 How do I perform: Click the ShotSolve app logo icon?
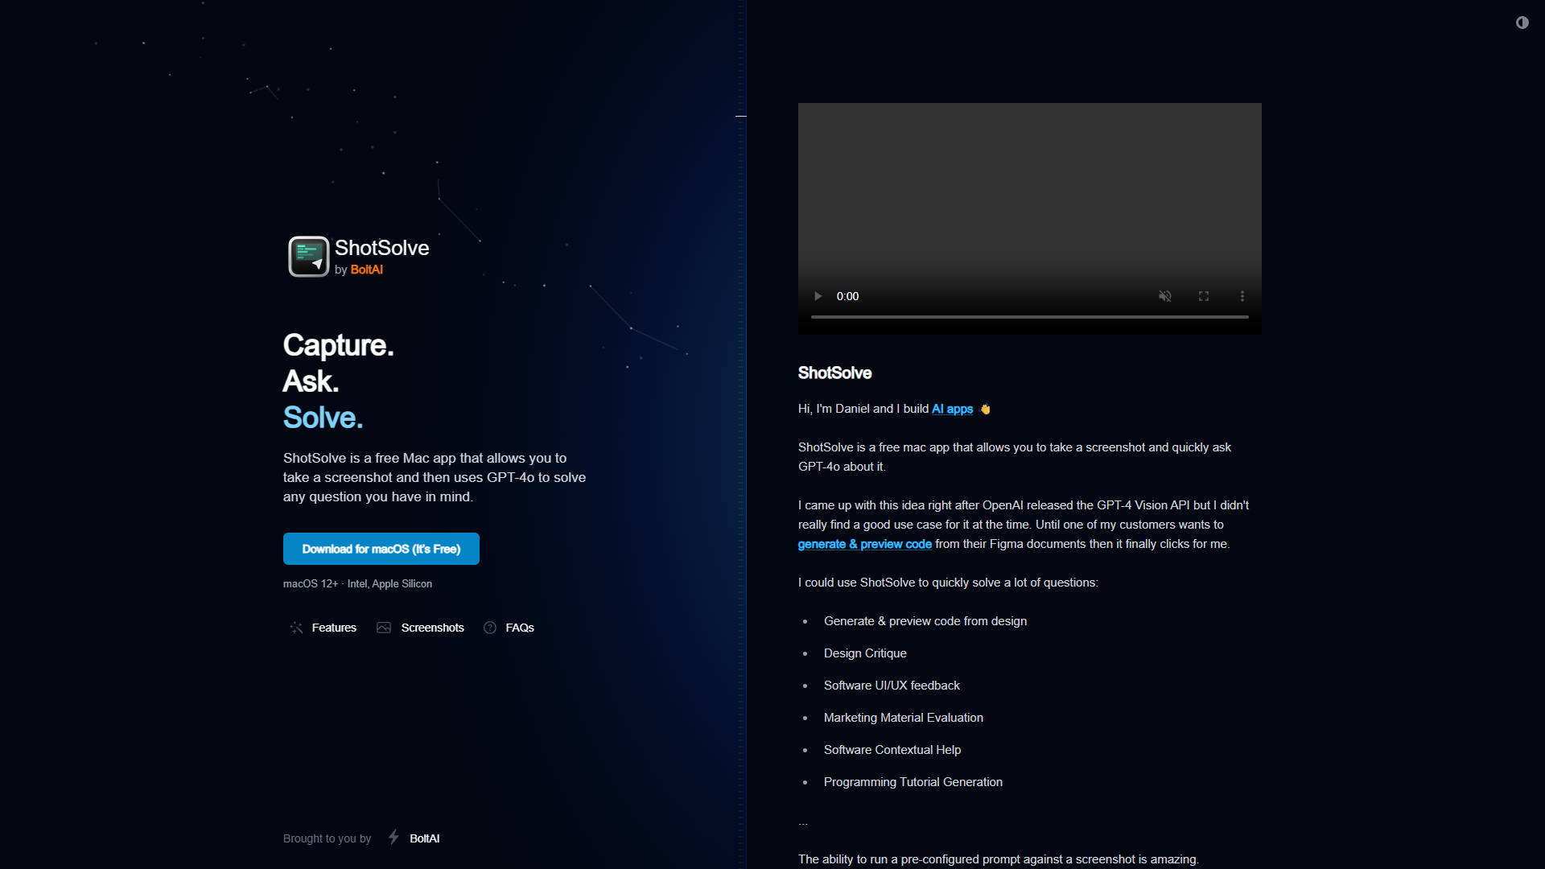(309, 257)
